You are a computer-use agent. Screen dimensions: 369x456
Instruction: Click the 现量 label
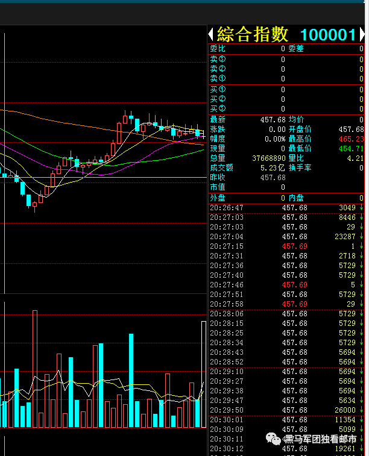pos(218,148)
